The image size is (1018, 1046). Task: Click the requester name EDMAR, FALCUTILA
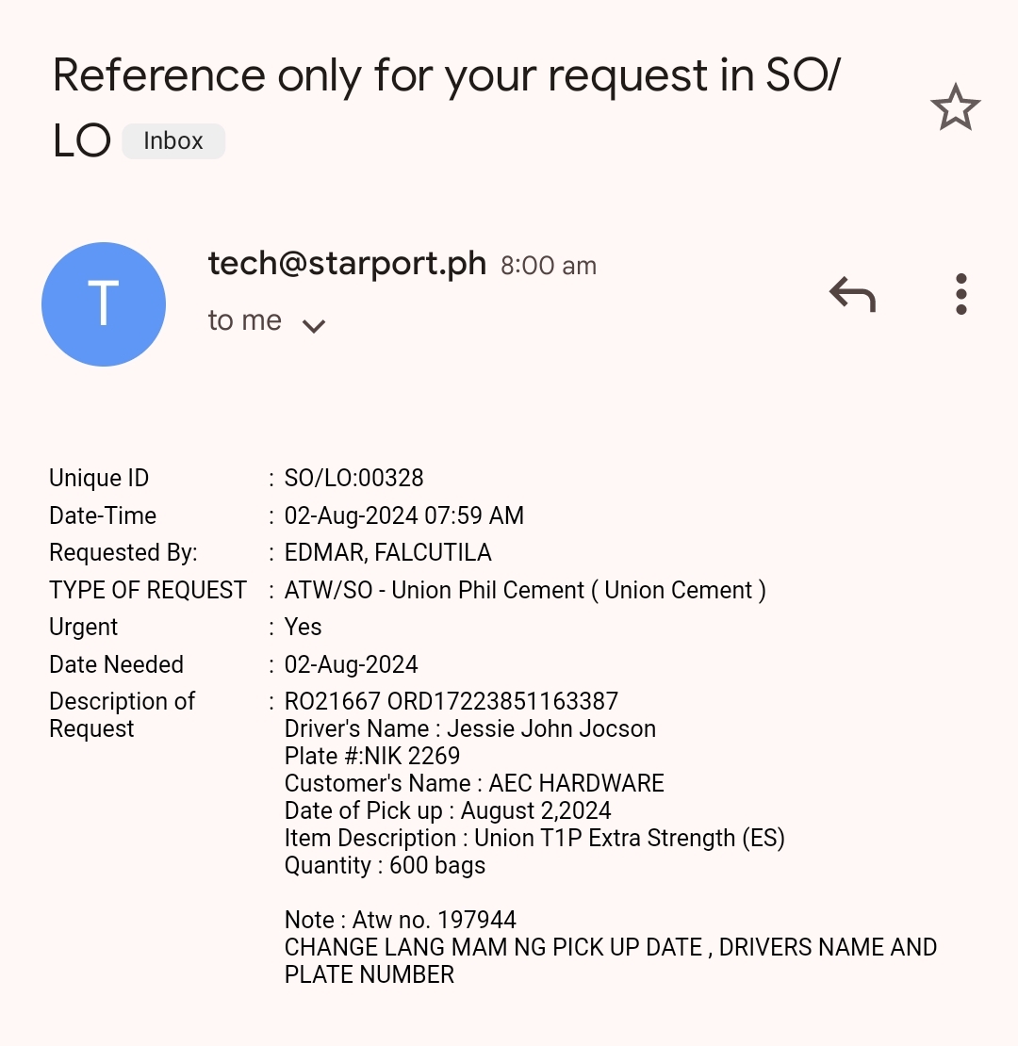pyautogui.click(x=387, y=553)
